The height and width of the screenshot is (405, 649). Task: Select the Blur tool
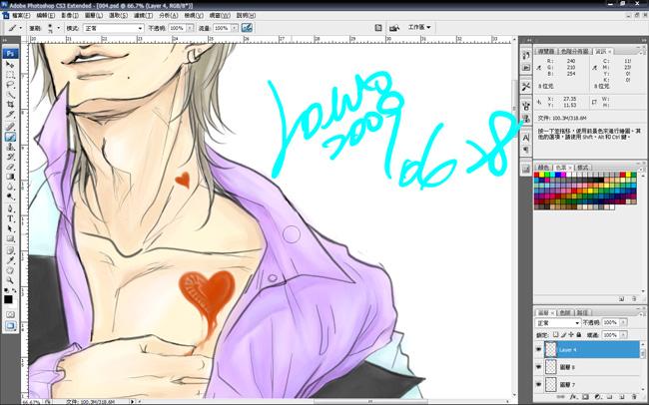coord(10,187)
